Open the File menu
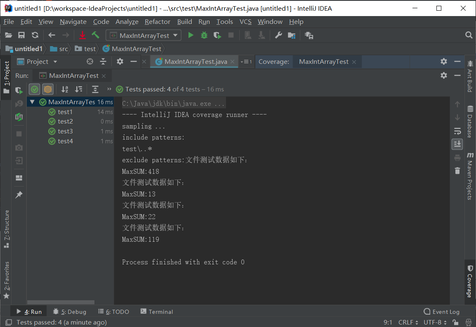The image size is (476, 327). (9, 21)
